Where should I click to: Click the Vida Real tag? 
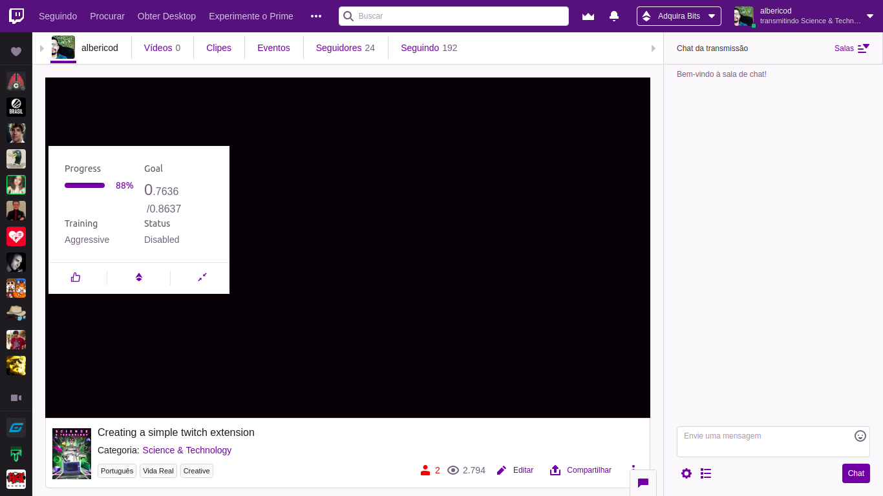pyautogui.click(x=158, y=471)
